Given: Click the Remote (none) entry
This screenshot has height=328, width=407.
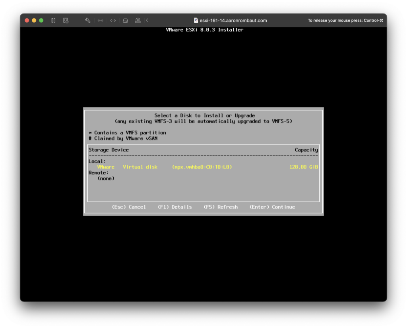Looking at the screenshot, I should (106, 178).
